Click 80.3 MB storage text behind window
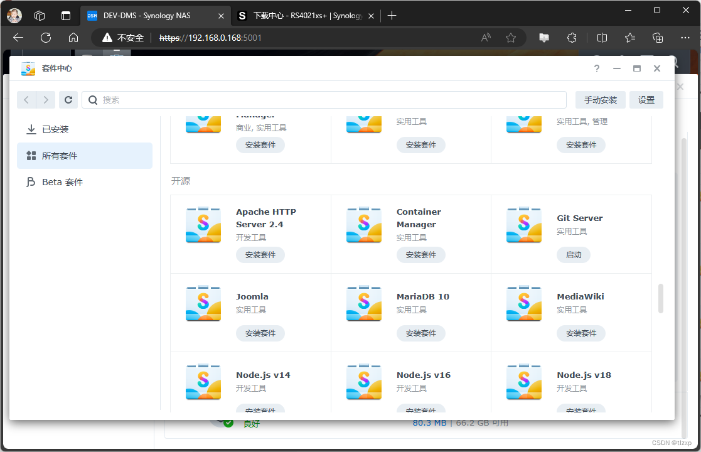Screen dimensions: 701x452 429,423
